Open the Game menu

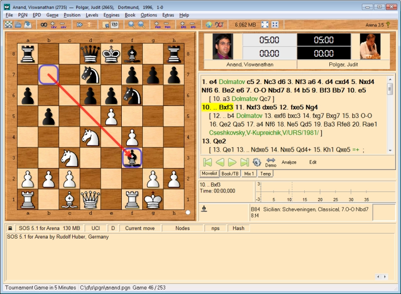[x=53, y=15]
